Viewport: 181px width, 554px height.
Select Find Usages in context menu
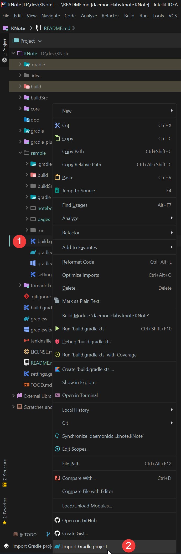pos(114,205)
